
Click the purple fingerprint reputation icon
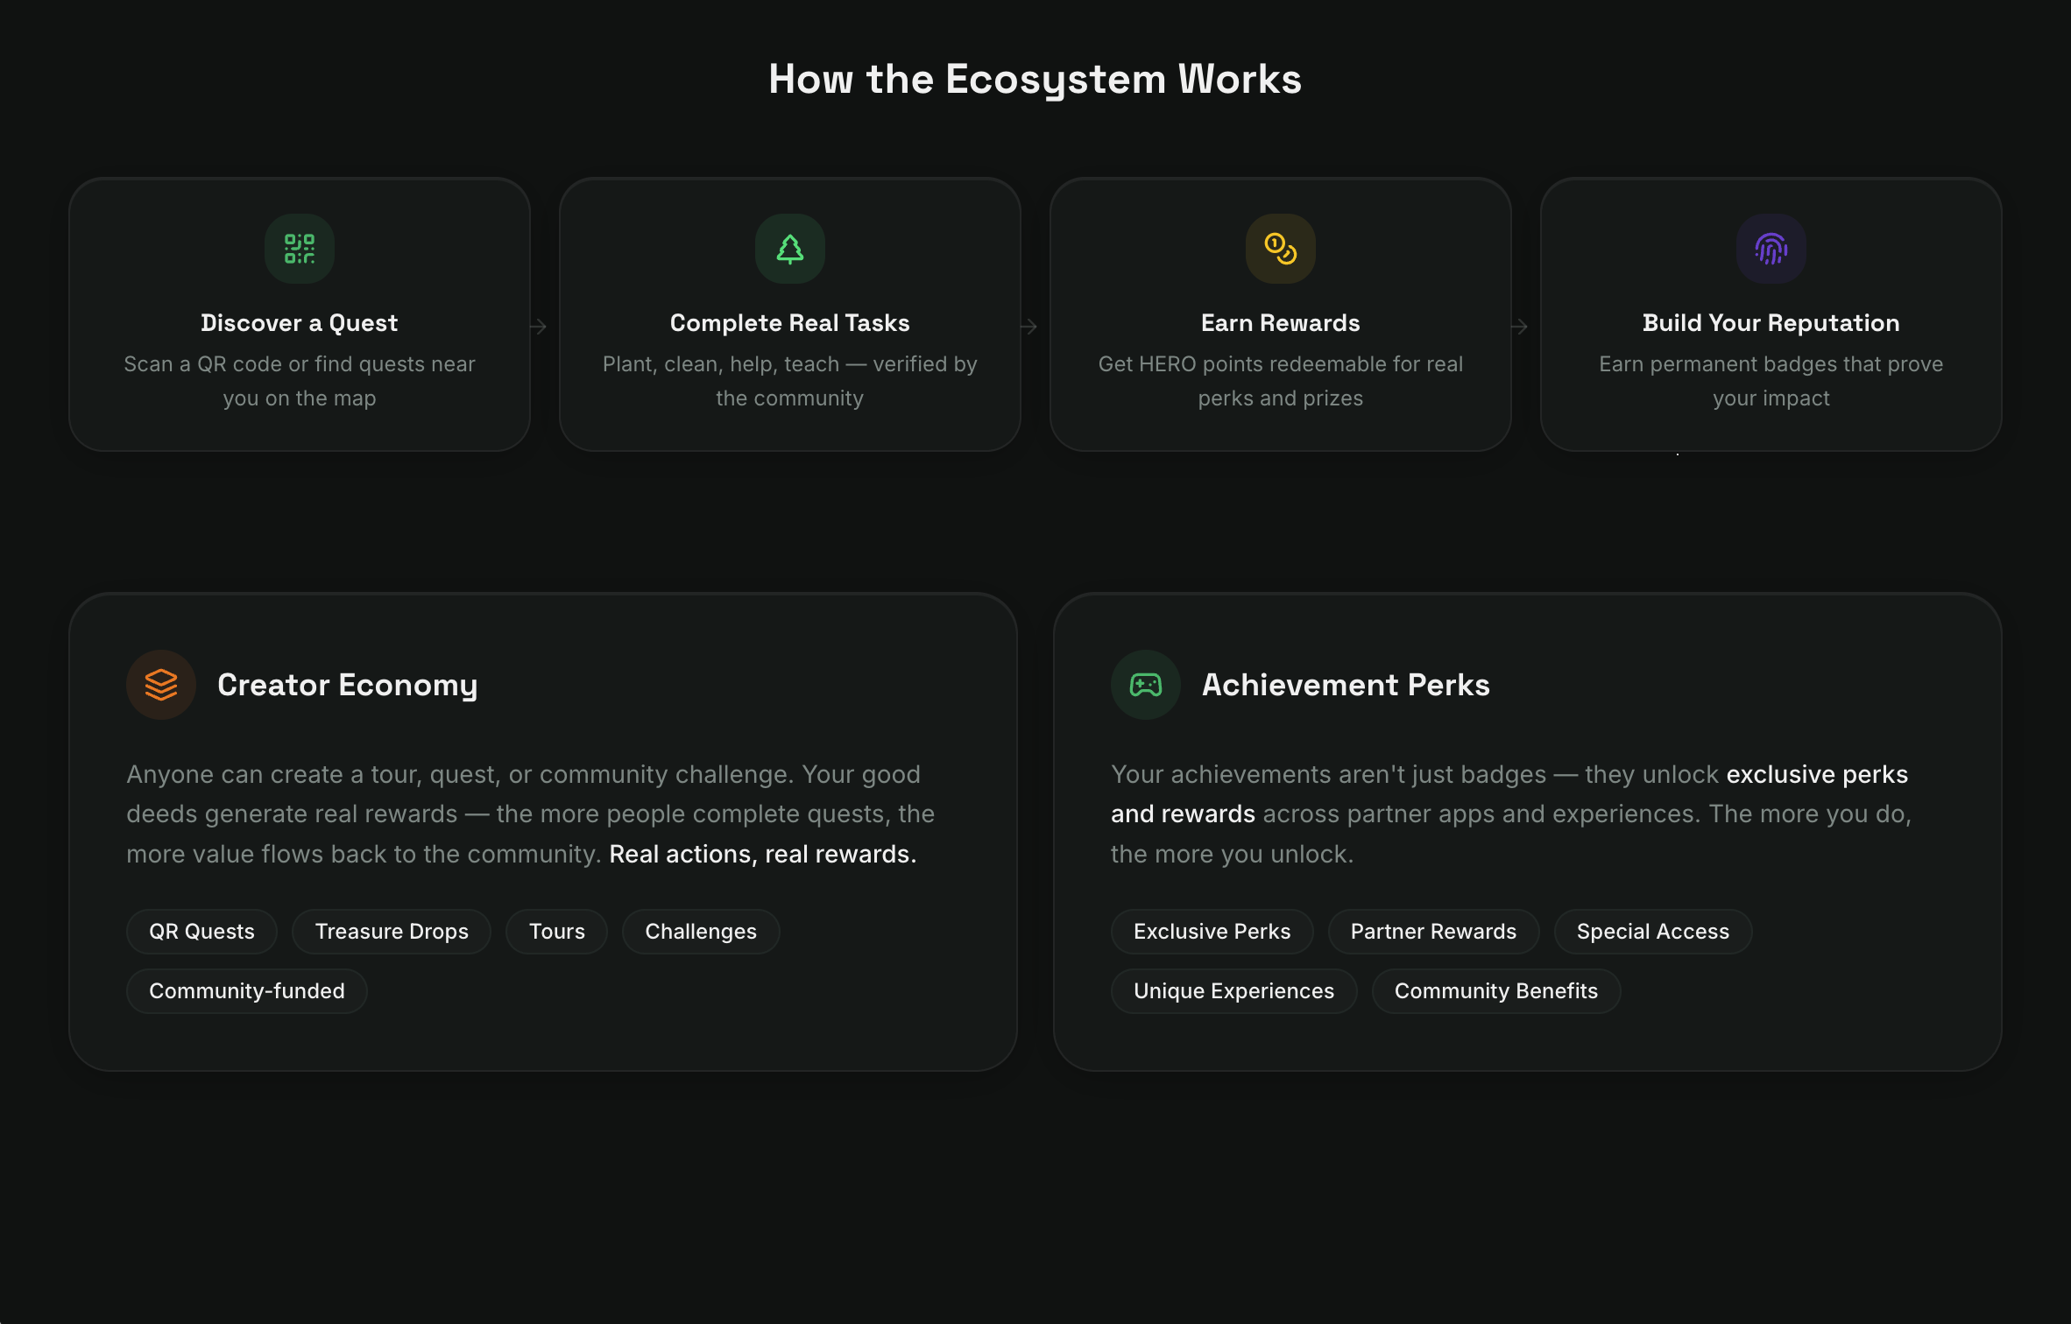pos(1771,249)
